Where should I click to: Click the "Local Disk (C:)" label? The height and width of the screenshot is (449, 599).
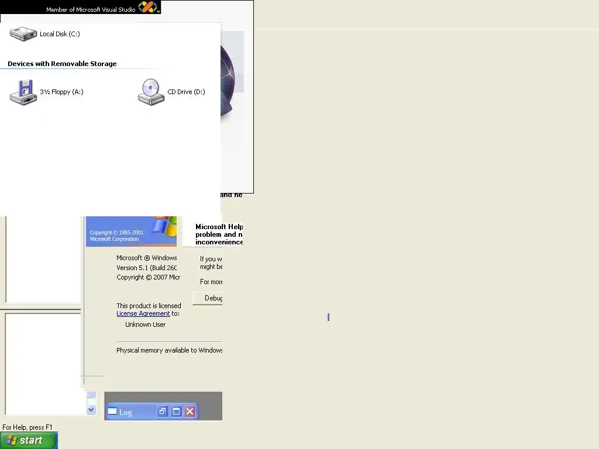coord(60,34)
